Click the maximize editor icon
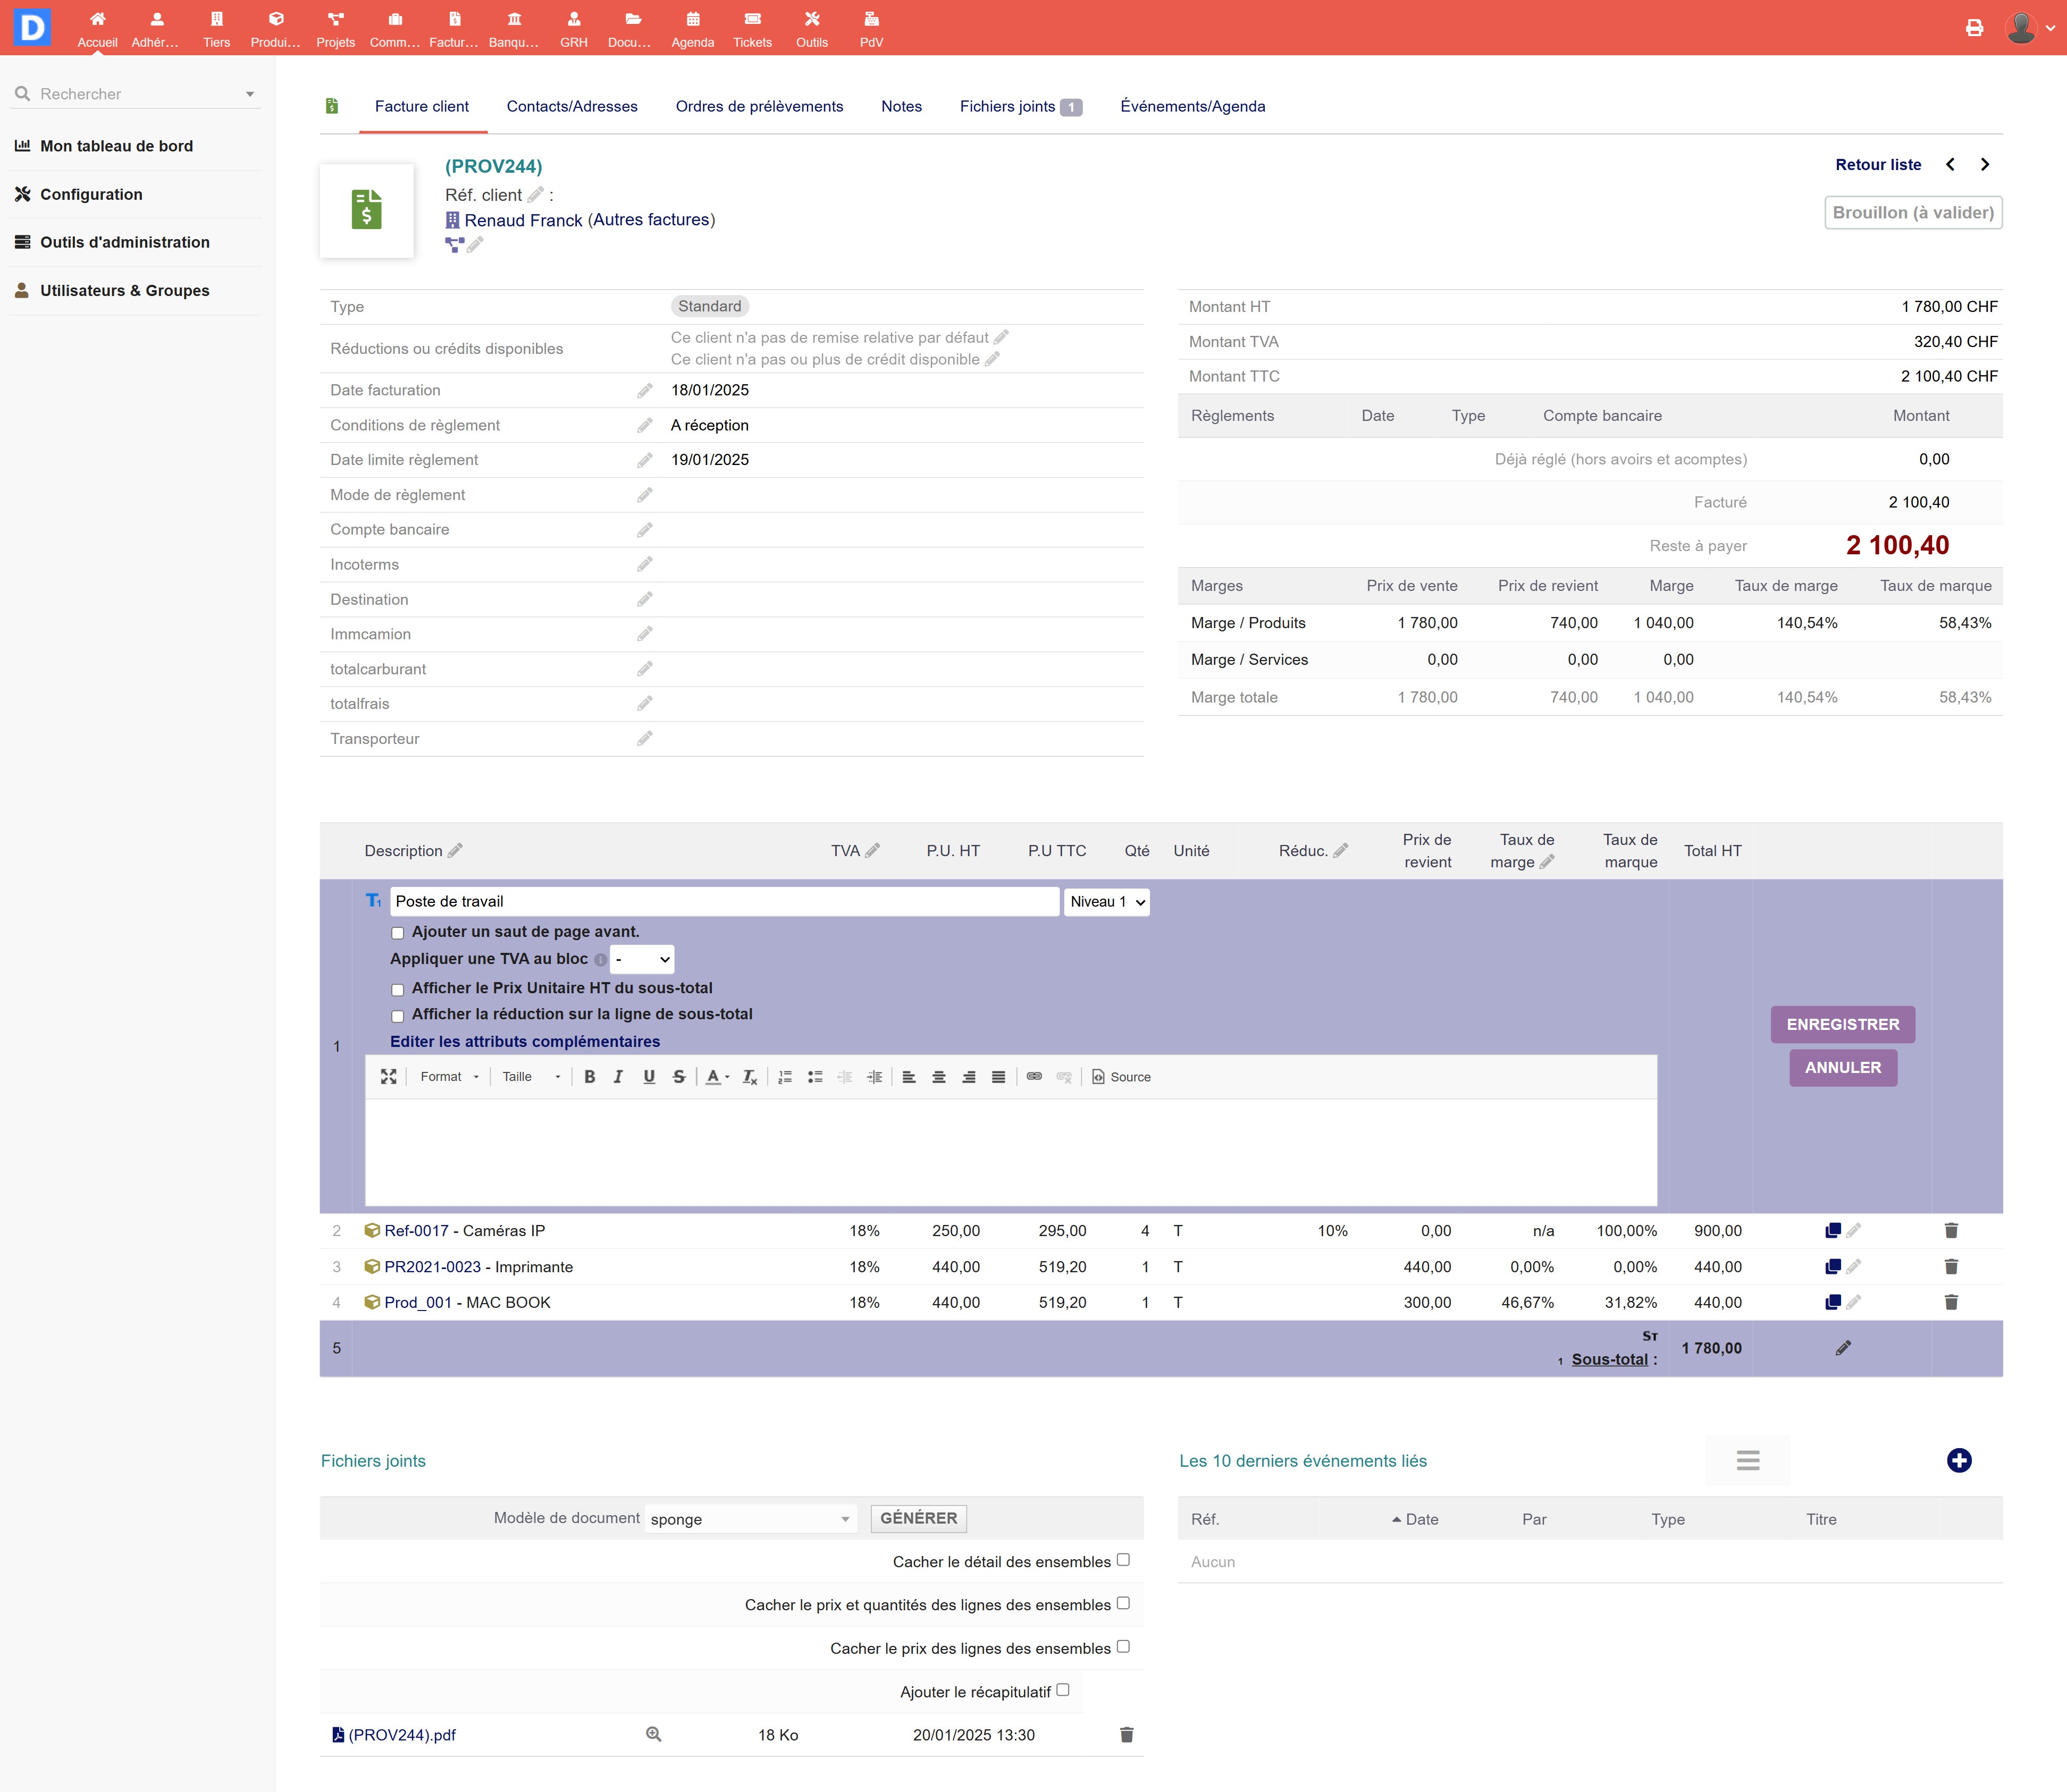Screen dimensions: 2067x1792 click(x=388, y=1077)
